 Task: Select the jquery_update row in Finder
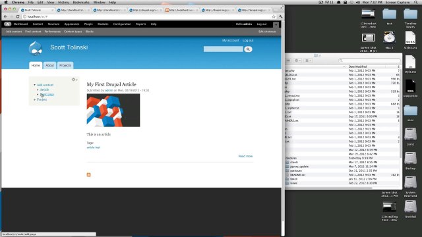(342, 167)
